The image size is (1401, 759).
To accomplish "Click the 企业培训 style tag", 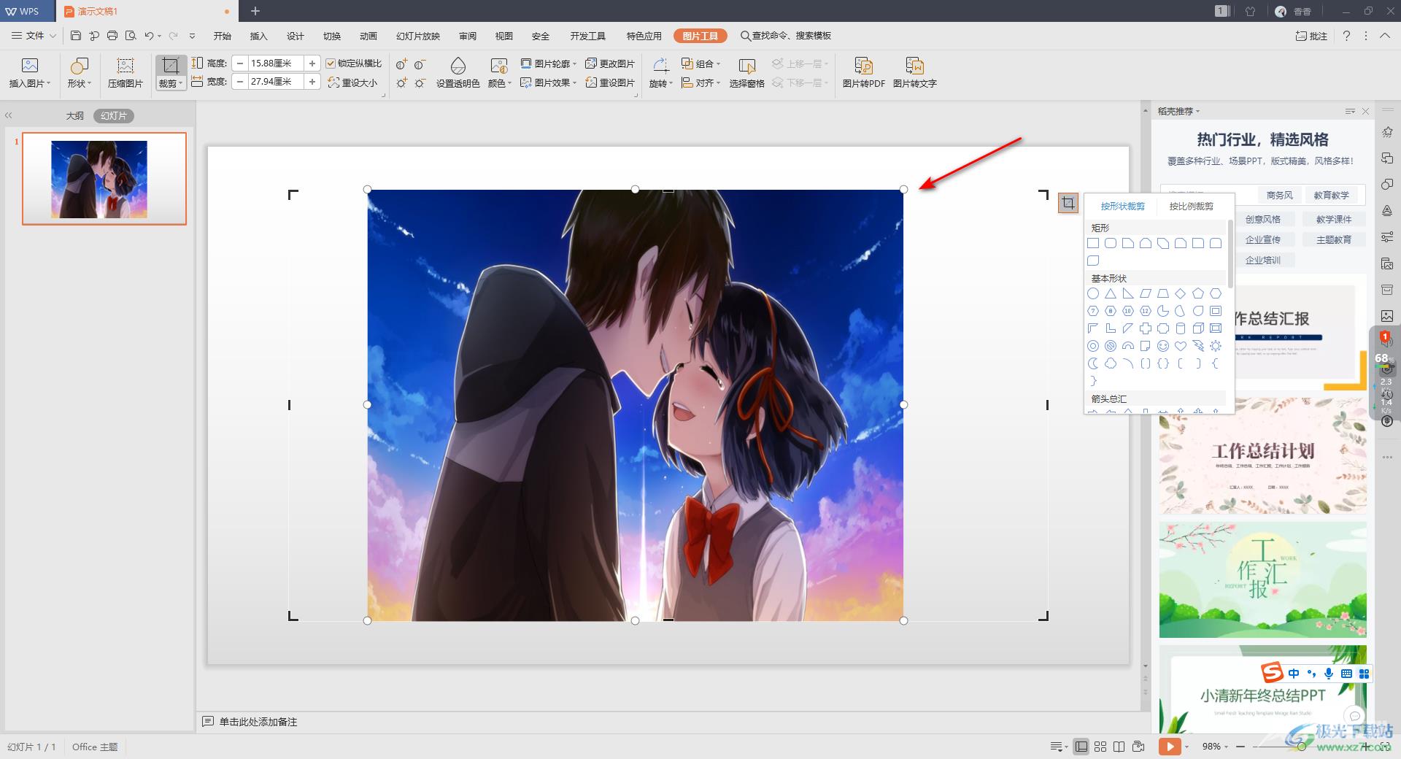I will click(1262, 260).
